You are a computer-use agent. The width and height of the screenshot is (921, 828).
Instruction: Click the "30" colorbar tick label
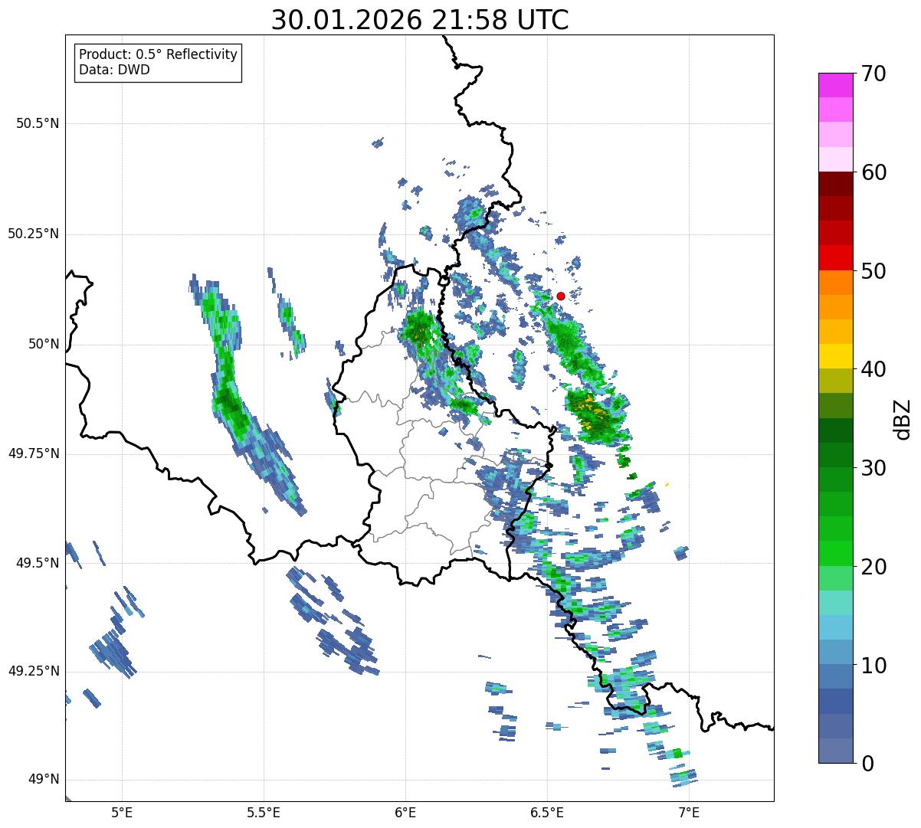click(873, 468)
